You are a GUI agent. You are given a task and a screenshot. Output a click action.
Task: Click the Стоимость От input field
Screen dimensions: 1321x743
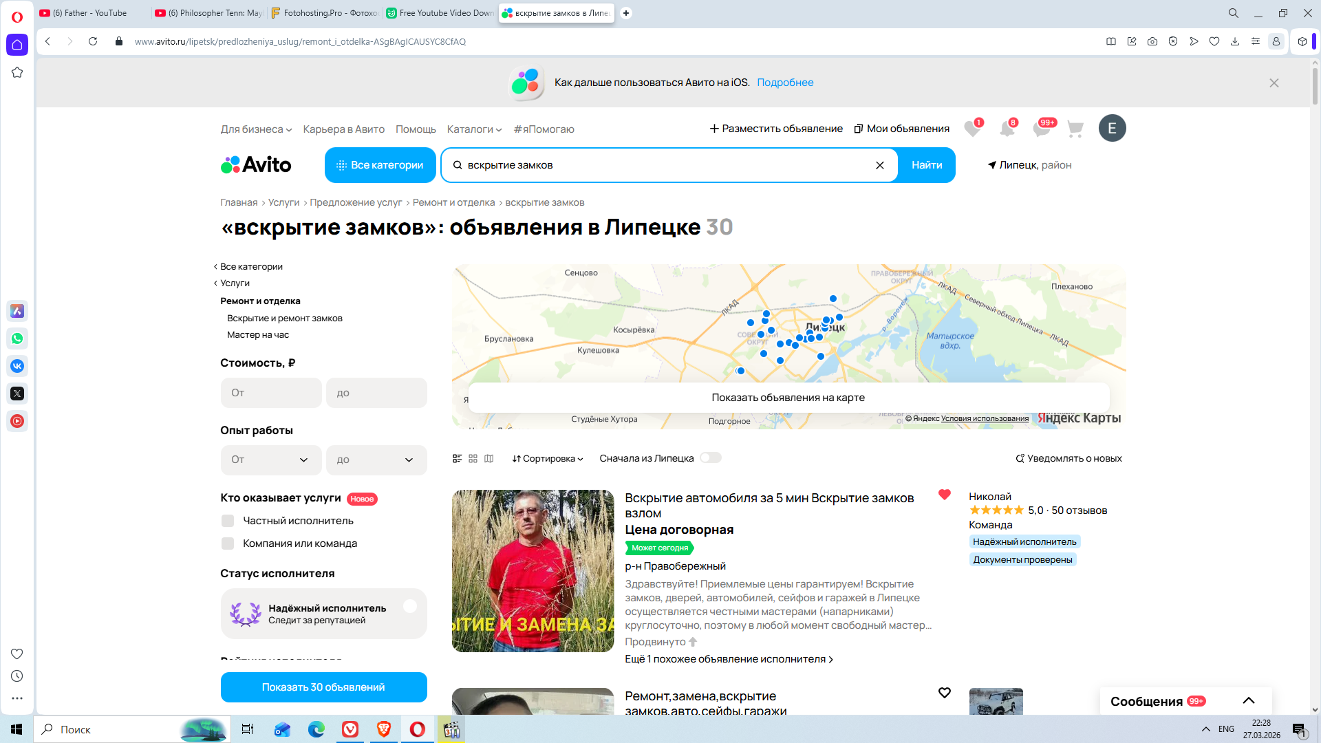coord(271,393)
